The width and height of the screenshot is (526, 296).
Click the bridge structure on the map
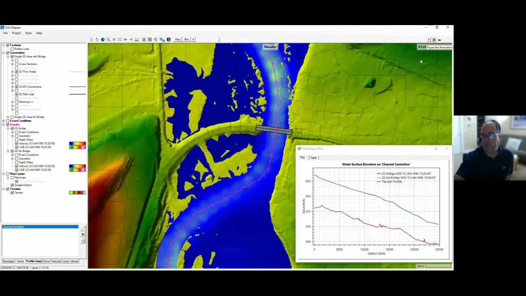pos(274,130)
